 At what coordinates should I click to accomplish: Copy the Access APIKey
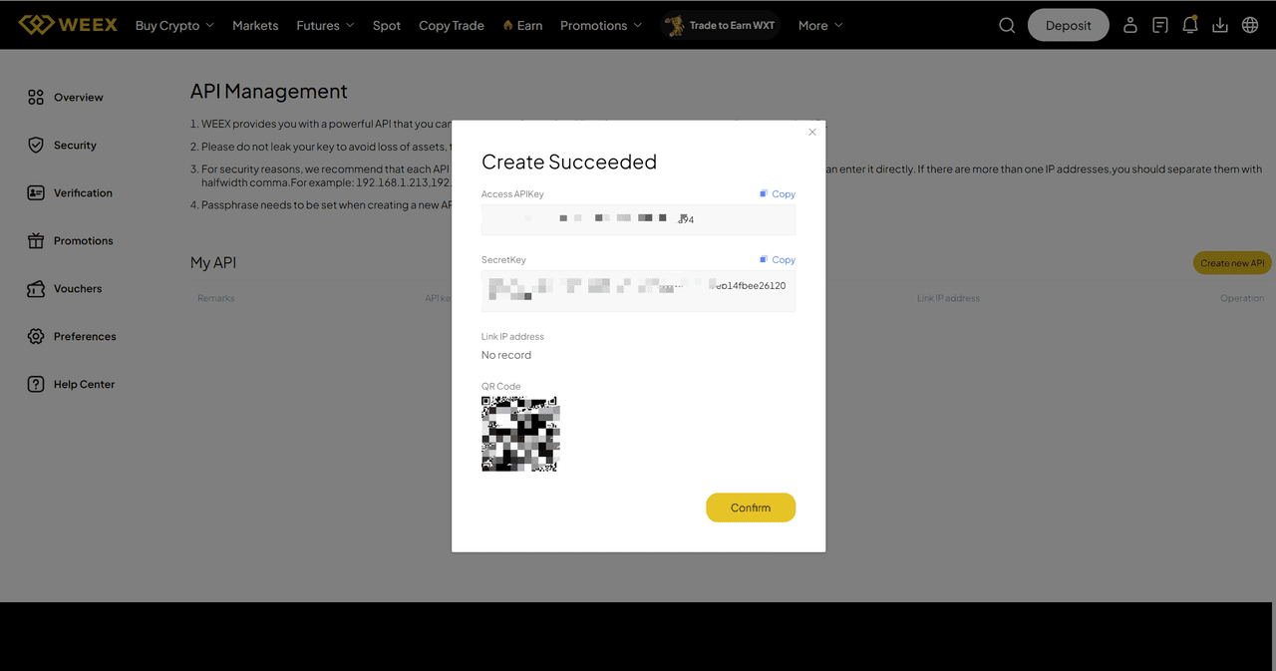click(777, 194)
